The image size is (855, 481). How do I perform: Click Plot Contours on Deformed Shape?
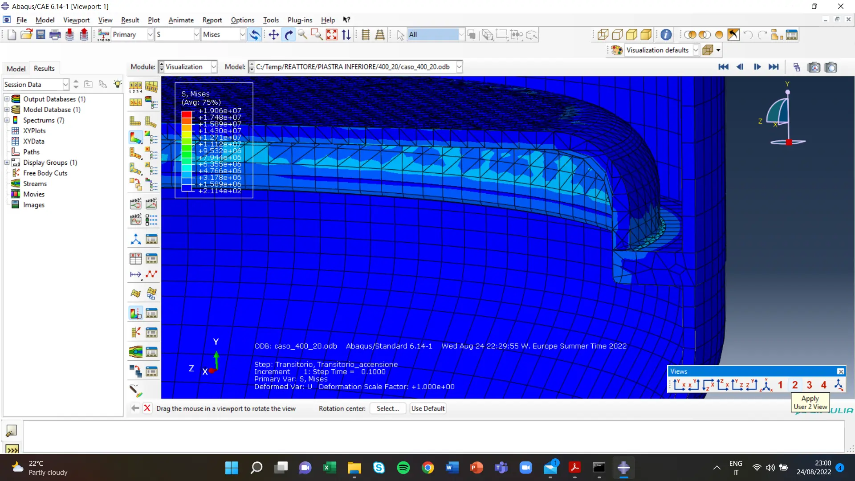pyautogui.click(x=135, y=138)
